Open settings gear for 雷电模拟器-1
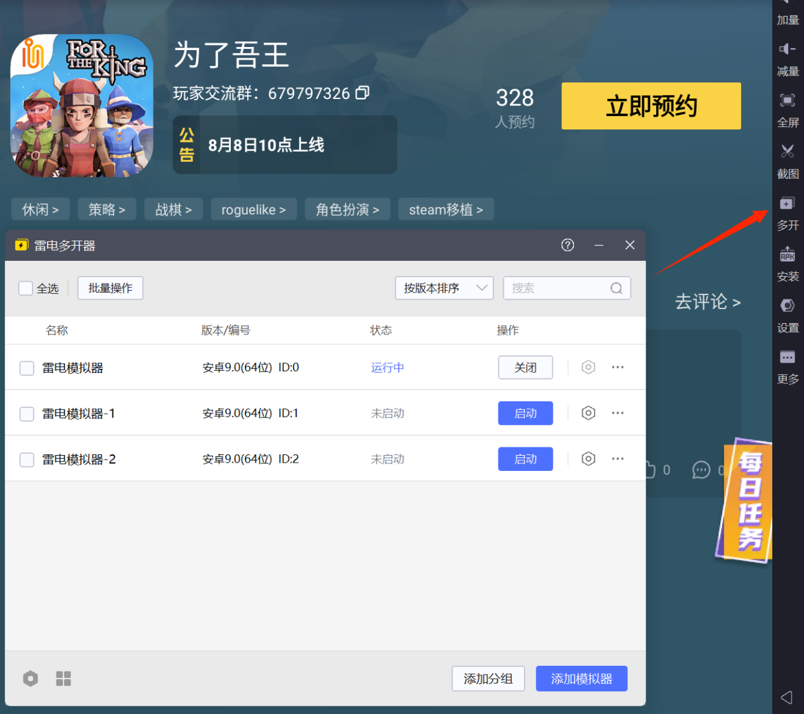 [x=588, y=413]
